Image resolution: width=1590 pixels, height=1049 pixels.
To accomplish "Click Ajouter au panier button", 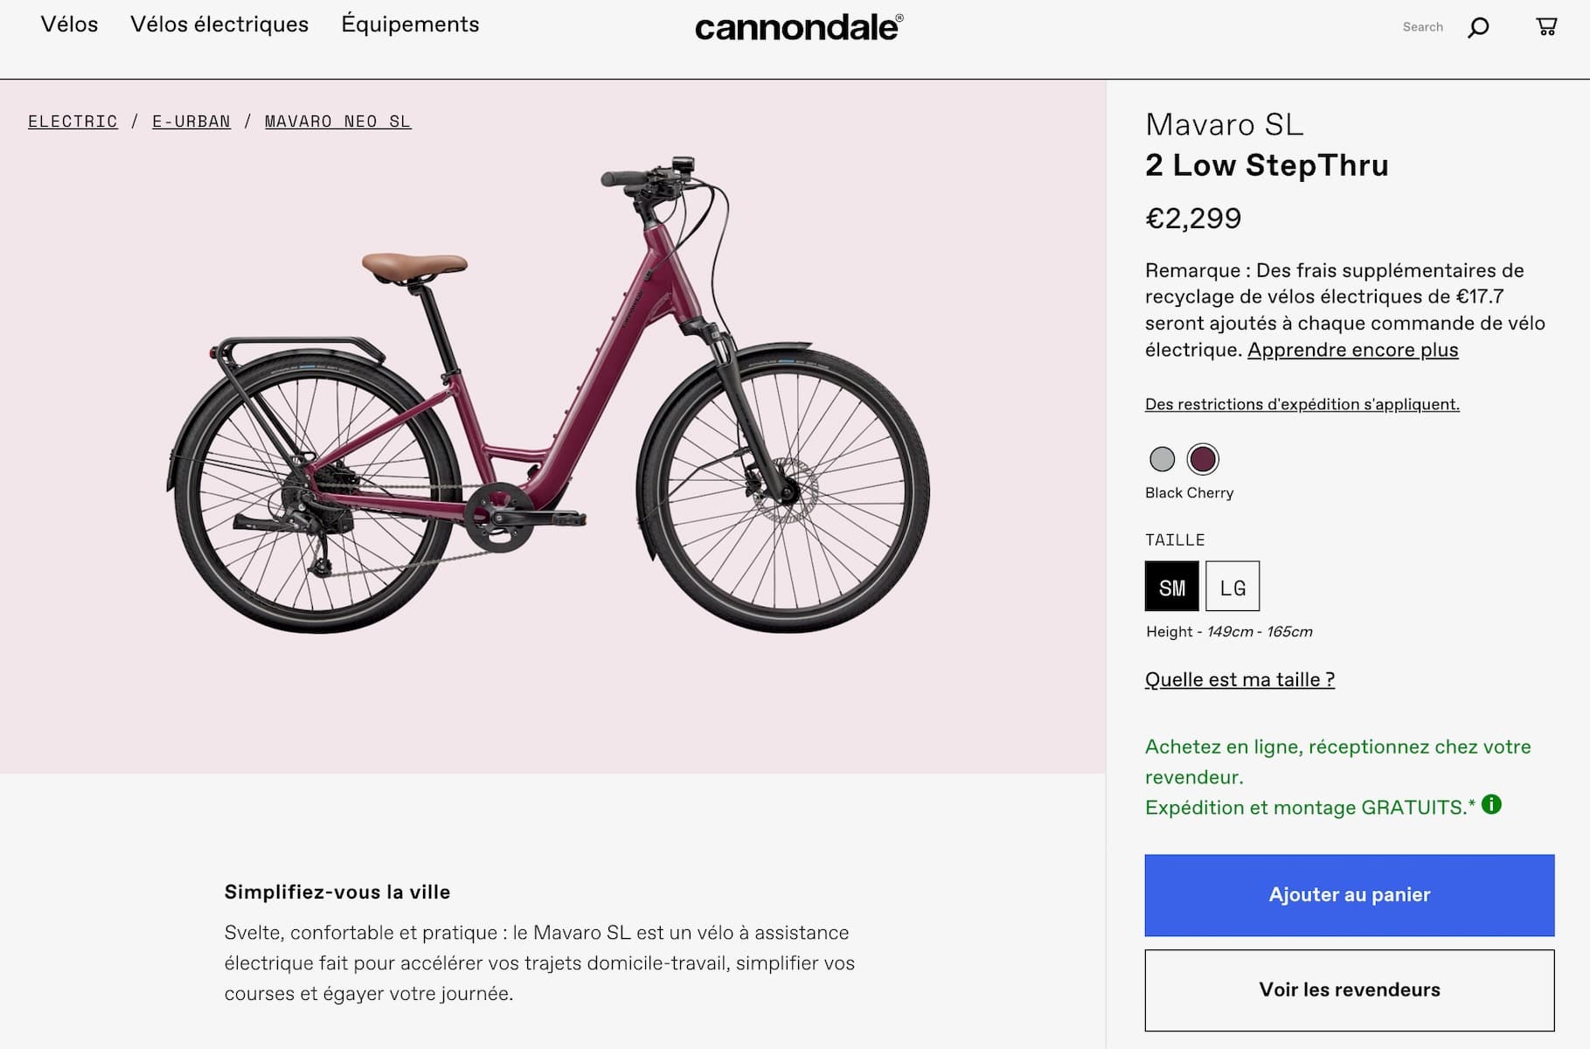I will click(x=1349, y=895).
